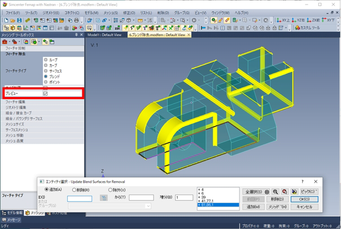Expand the サーフェスメッシュ section
This screenshot has height=229, width=341.
[x=42, y=130]
